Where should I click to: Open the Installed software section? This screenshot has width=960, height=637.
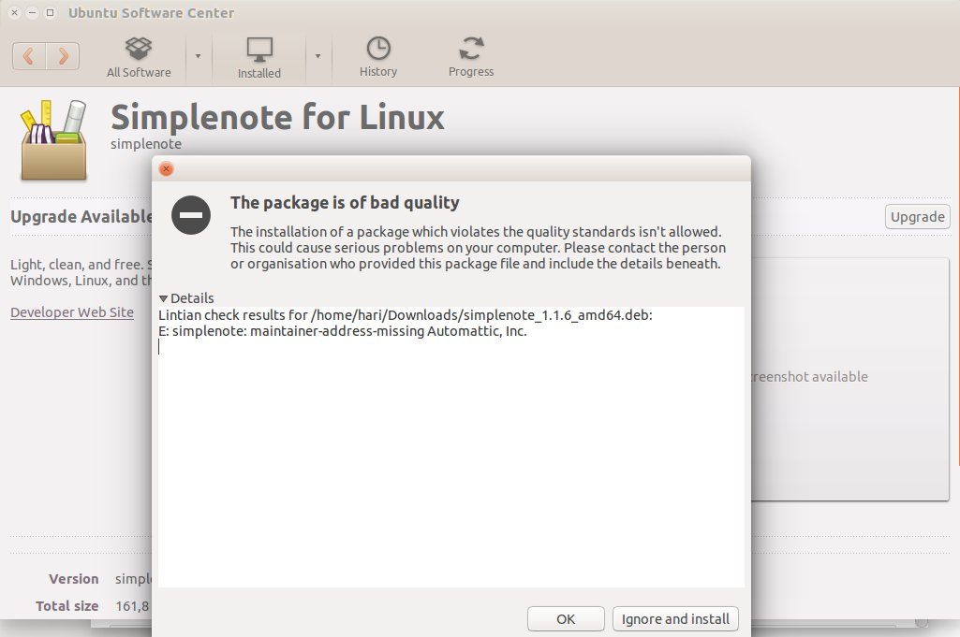click(259, 57)
